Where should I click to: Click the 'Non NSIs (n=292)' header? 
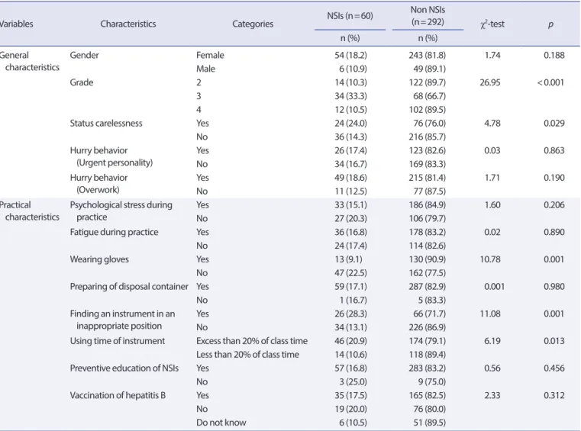point(428,16)
